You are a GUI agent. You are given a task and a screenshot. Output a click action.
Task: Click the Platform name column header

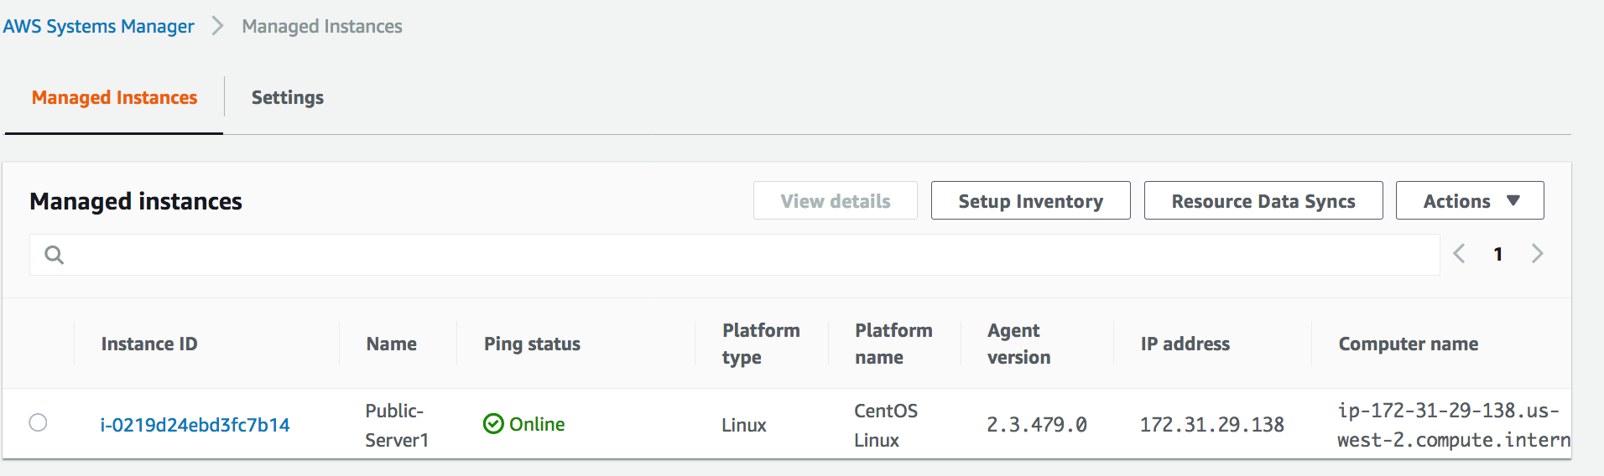893,344
